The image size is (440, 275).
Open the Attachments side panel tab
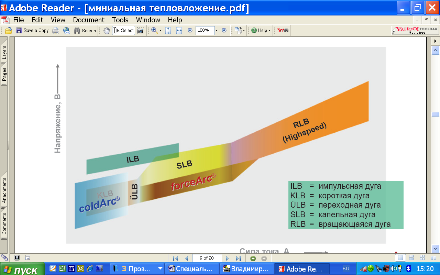tap(4, 190)
